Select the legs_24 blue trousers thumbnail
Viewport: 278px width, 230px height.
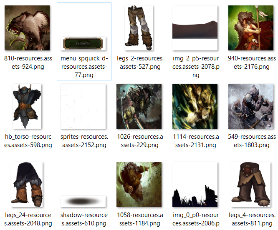(x=27, y=185)
